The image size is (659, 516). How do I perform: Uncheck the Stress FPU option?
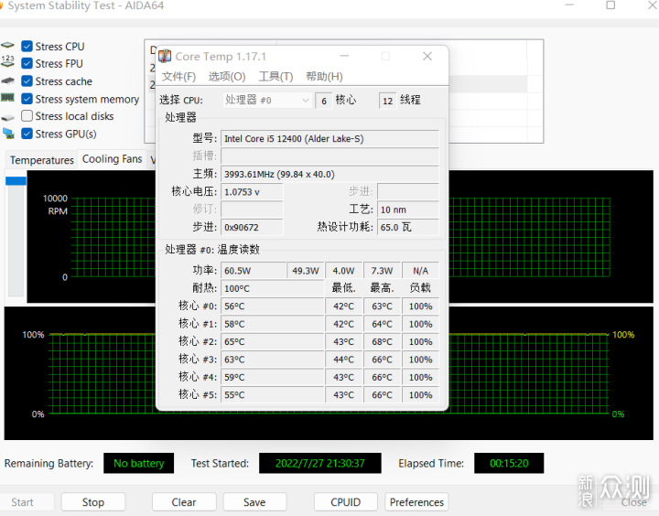tap(27, 63)
